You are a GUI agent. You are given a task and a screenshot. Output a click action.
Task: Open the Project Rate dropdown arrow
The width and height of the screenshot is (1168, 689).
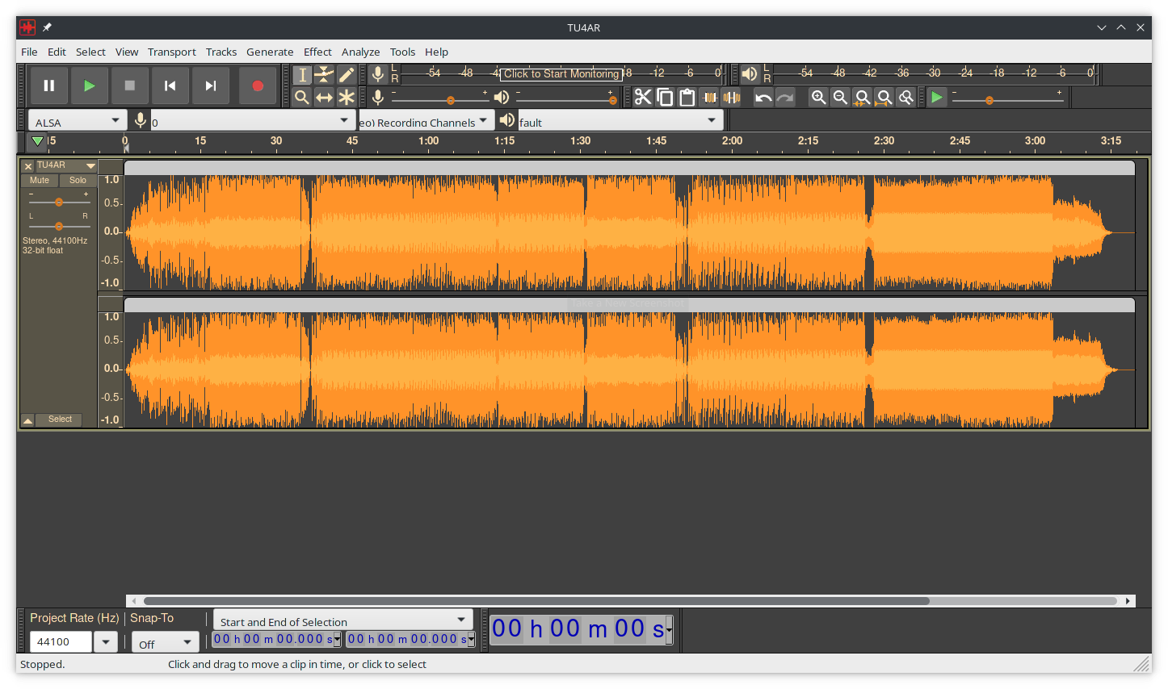coord(106,642)
